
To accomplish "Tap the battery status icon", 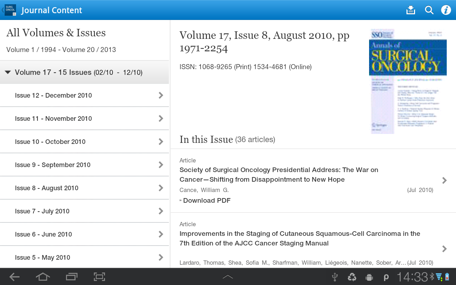I will coord(447,277).
